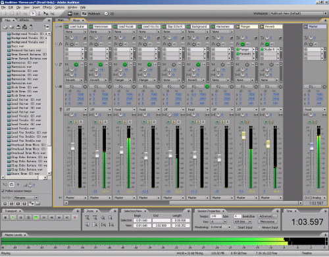Image resolution: width=329 pixels, height=257 pixels.
Task: Switch to Multitrack view toolbar button
Action: [91, 14]
